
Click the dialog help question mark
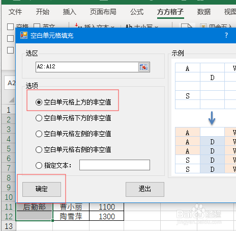[226, 35]
